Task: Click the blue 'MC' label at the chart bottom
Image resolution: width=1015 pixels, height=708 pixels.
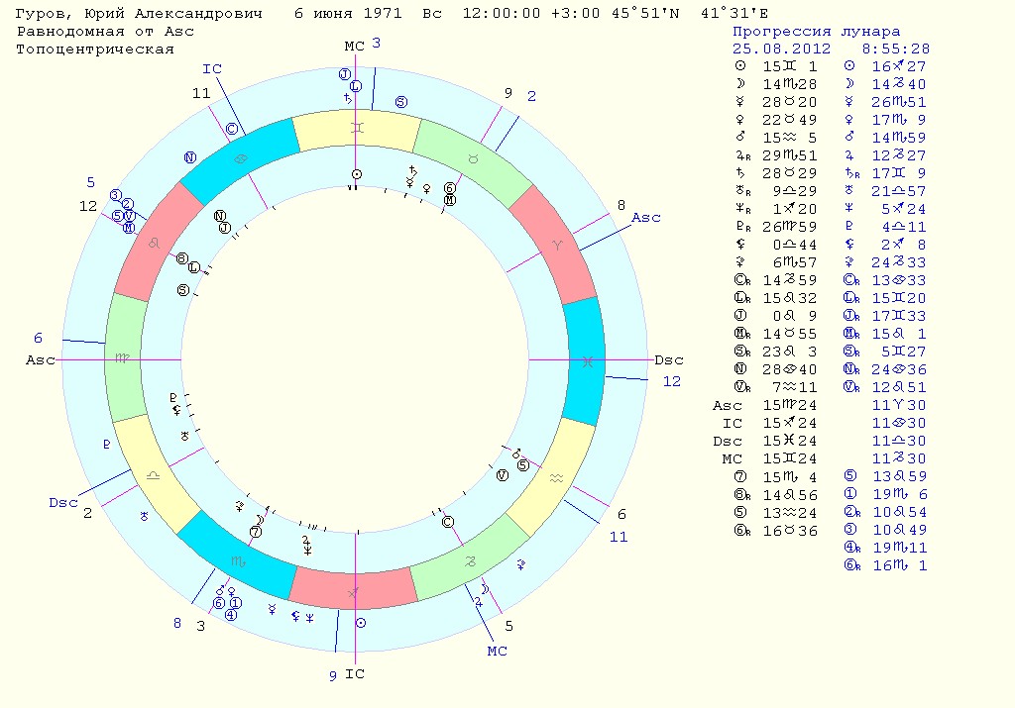Action: pyautogui.click(x=498, y=652)
